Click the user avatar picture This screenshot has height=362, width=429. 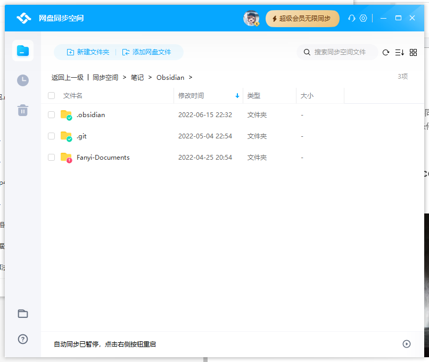click(251, 18)
